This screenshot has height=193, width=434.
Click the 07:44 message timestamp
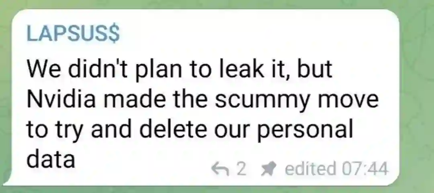(x=365, y=169)
